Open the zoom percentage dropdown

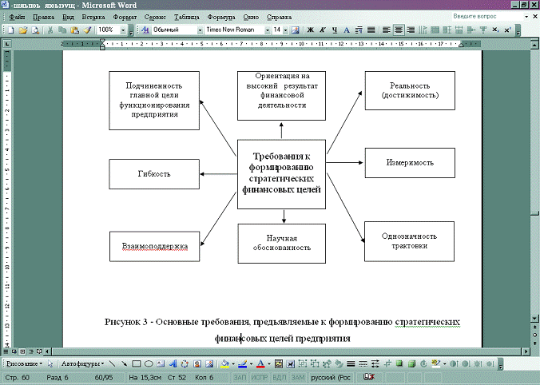click(121, 30)
